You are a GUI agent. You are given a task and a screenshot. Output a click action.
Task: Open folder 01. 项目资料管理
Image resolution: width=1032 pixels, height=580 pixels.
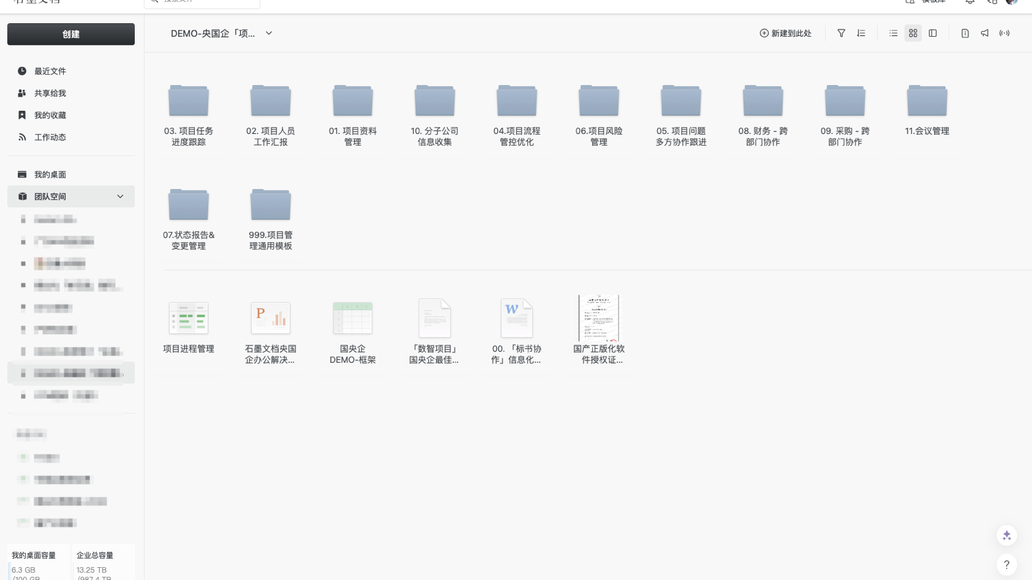(x=353, y=115)
